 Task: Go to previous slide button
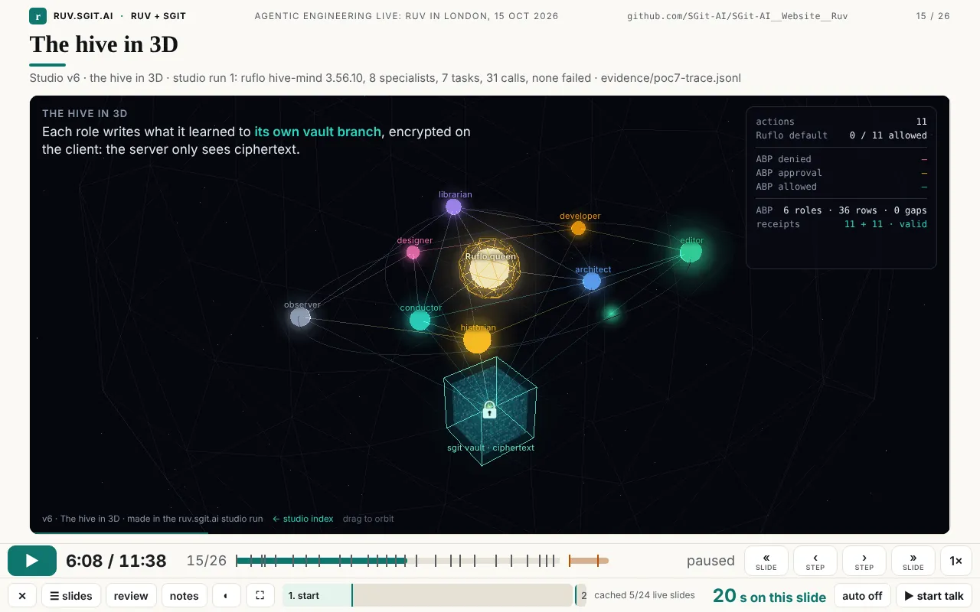(766, 561)
